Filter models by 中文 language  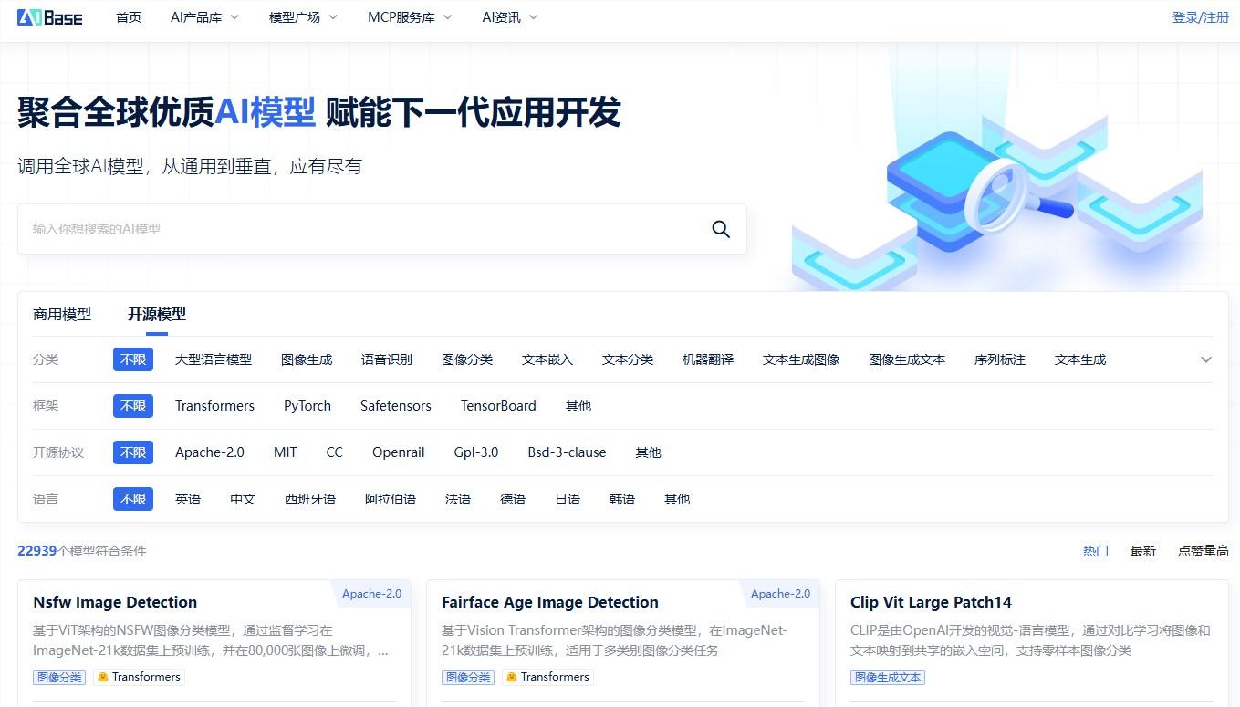(x=243, y=499)
